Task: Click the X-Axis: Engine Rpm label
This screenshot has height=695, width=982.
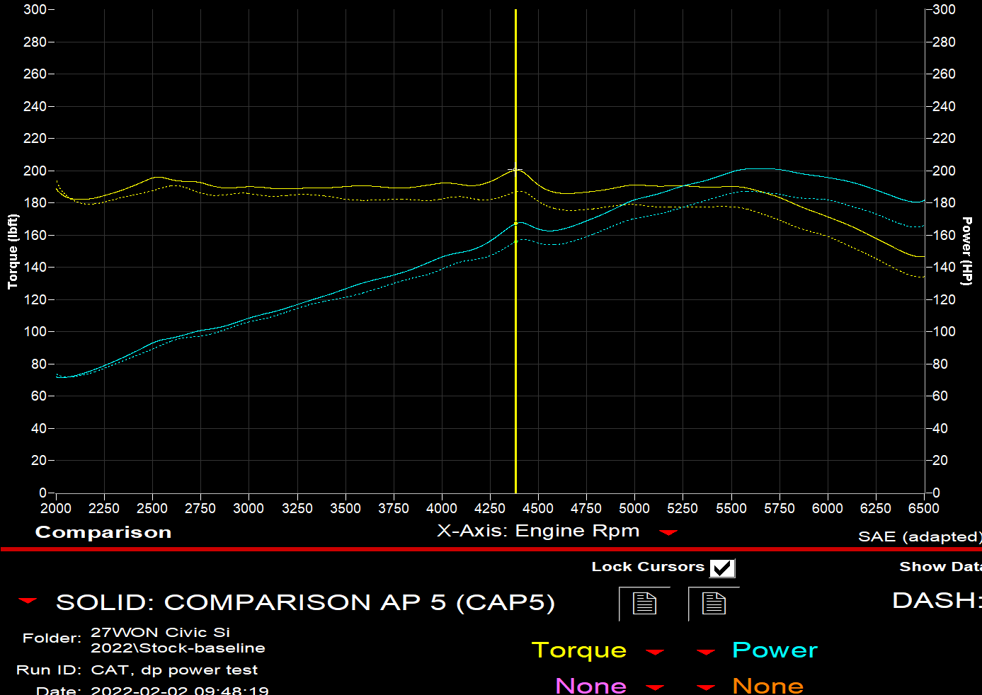Action: tap(538, 531)
